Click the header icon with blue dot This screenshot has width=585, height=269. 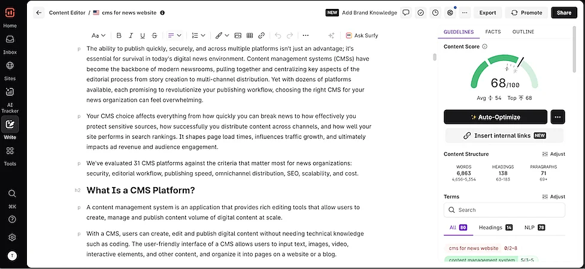(x=450, y=13)
